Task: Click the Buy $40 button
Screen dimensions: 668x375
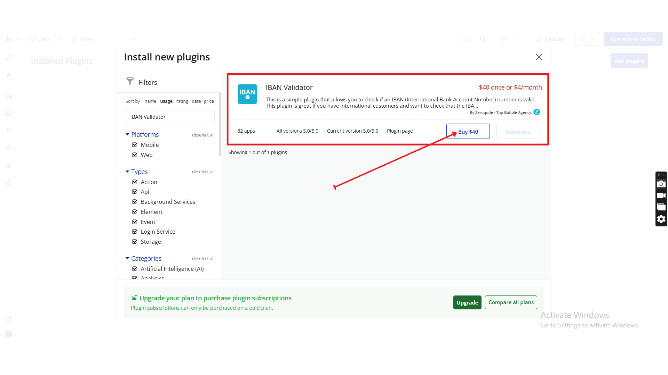Action: click(468, 132)
